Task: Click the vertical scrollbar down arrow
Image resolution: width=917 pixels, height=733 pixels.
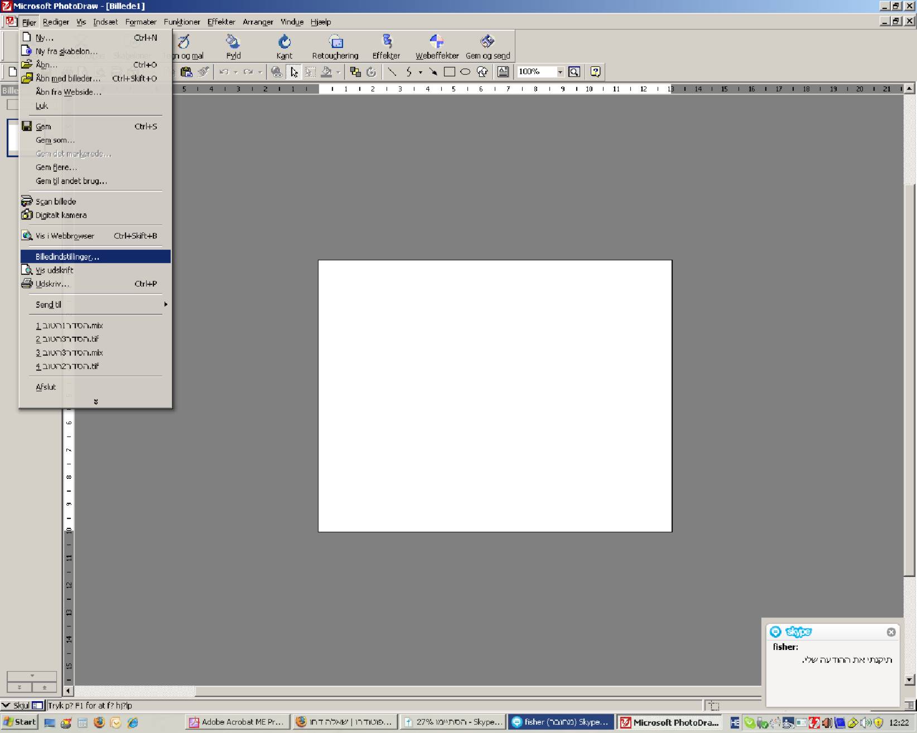Action: 910,679
